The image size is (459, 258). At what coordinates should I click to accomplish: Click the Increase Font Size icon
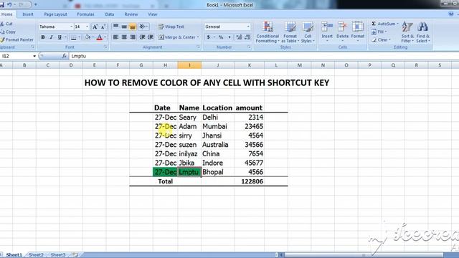click(x=95, y=27)
